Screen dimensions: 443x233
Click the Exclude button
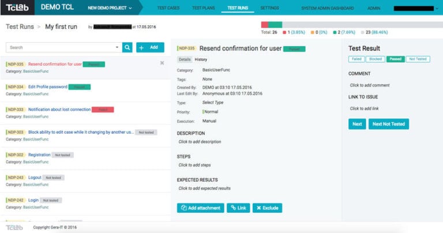click(267, 208)
